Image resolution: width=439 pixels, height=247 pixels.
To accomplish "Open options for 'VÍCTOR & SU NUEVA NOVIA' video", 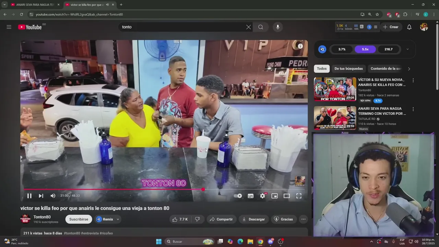I will click(x=413, y=80).
